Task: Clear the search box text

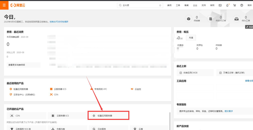Action: (x=160, y=5)
